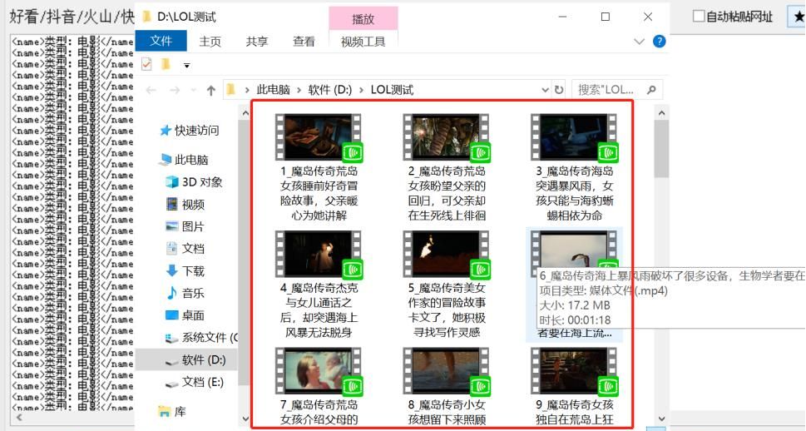Select 快速访问 in the navigation pane
Image resolution: width=806 pixels, height=431 pixels.
pos(190,131)
